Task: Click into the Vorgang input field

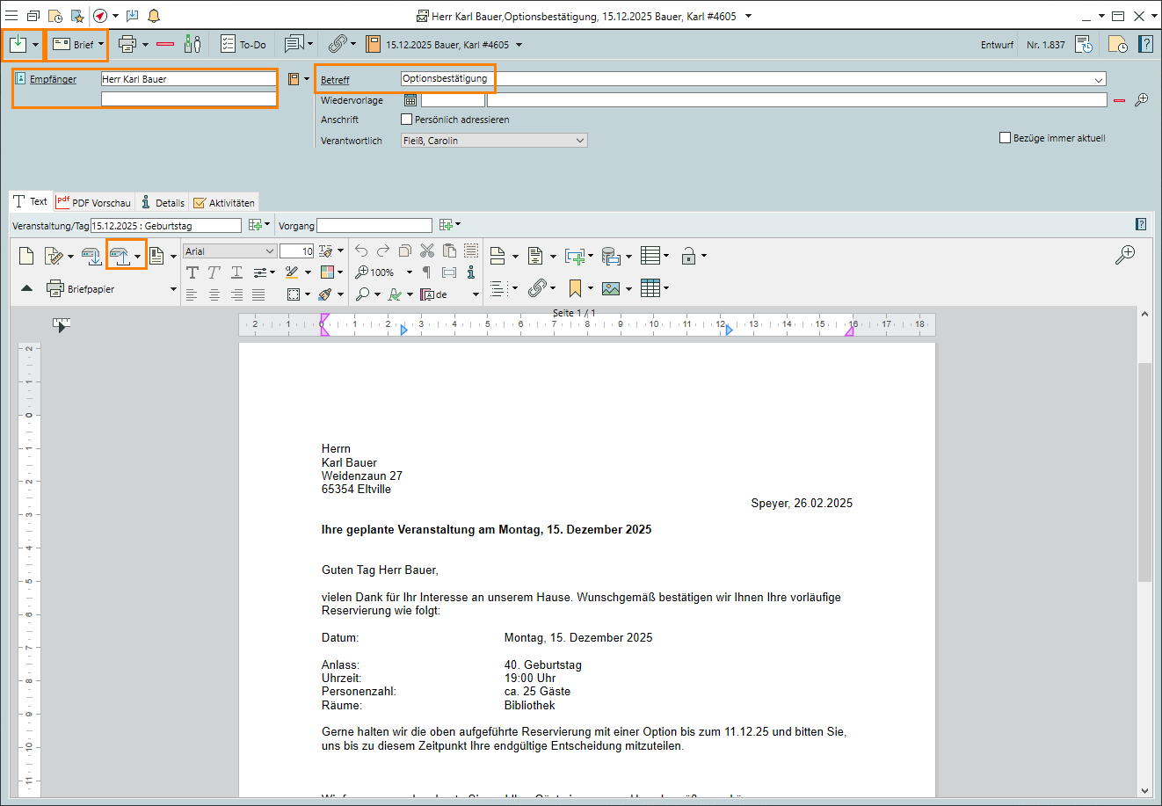Action: (374, 226)
